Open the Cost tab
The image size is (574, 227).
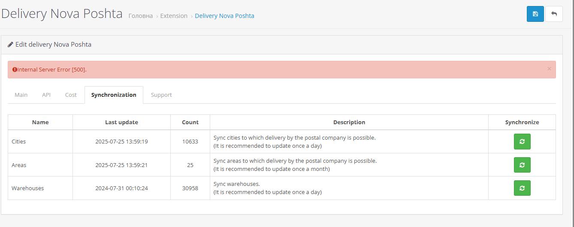pyautogui.click(x=71, y=95)
